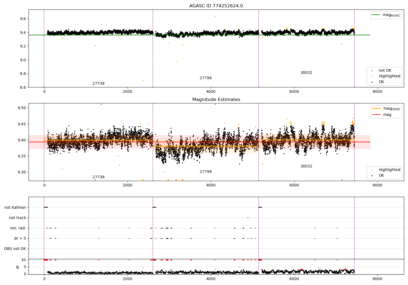The height and width of the screenshot is (285, 408).
Task: Click the 9.2 y-axis tick label
Action: [23, 46]
